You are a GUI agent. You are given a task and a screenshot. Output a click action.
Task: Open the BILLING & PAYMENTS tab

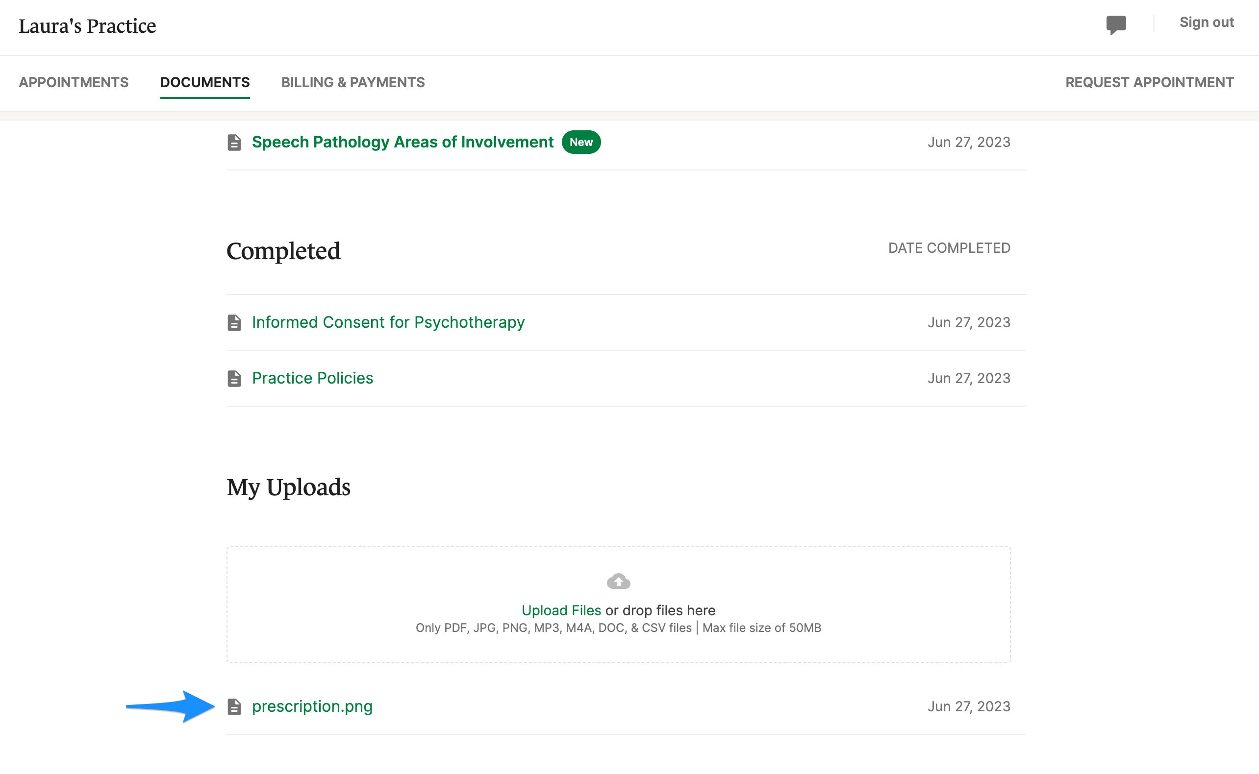click(353, 82)
